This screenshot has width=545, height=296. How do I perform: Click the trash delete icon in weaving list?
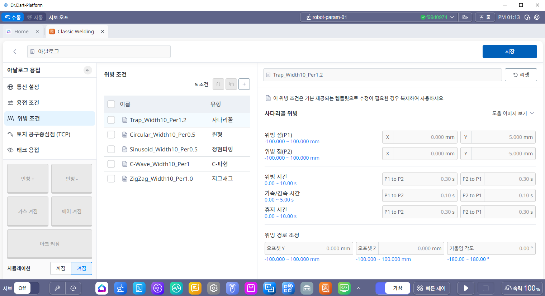click(218, 84)
